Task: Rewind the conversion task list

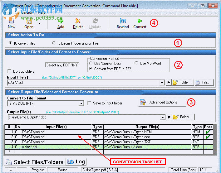Action: tap(123, 23)
